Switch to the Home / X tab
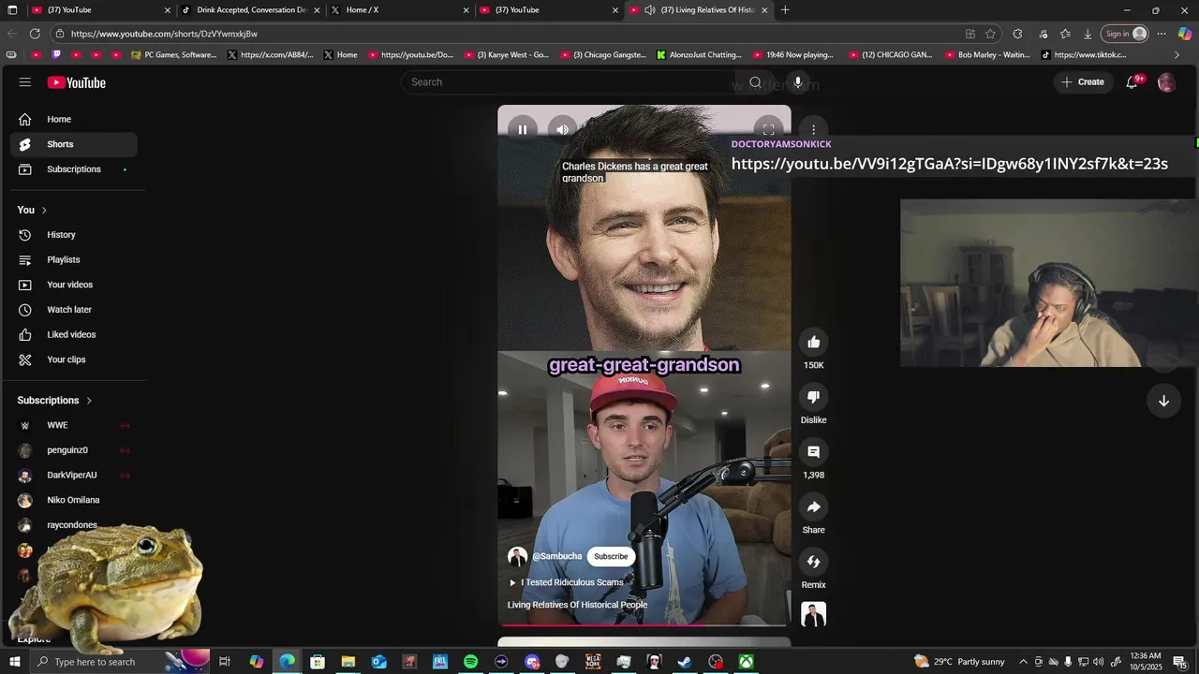This screenshot has height=674, width=1199. (x=400, y=10)
